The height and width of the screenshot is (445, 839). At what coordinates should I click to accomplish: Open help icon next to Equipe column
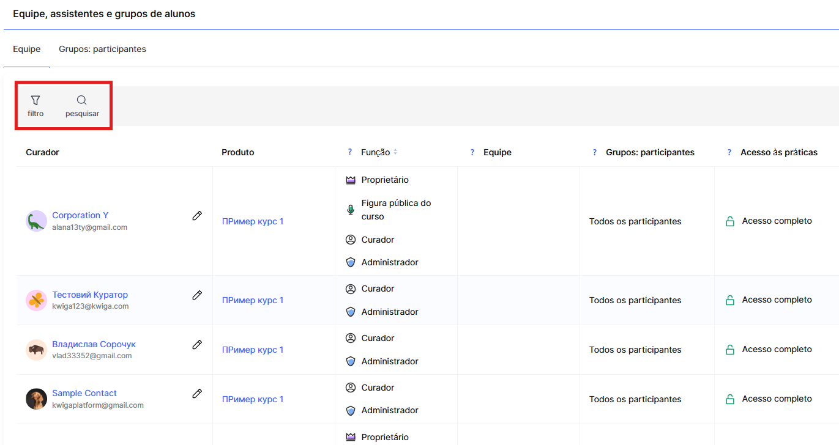point(472,152)
